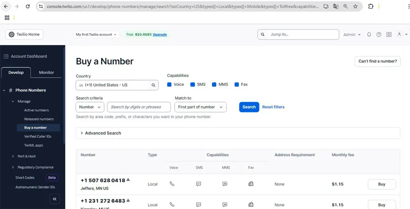Click the Jump to search field
Viewport: 410px width, 209px height.
298,34
